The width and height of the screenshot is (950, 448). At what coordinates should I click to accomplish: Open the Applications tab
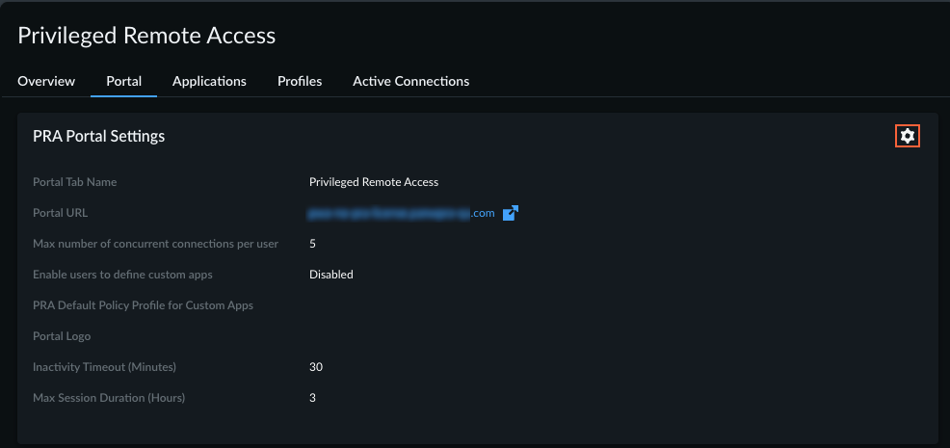click(x=209, y=81)
